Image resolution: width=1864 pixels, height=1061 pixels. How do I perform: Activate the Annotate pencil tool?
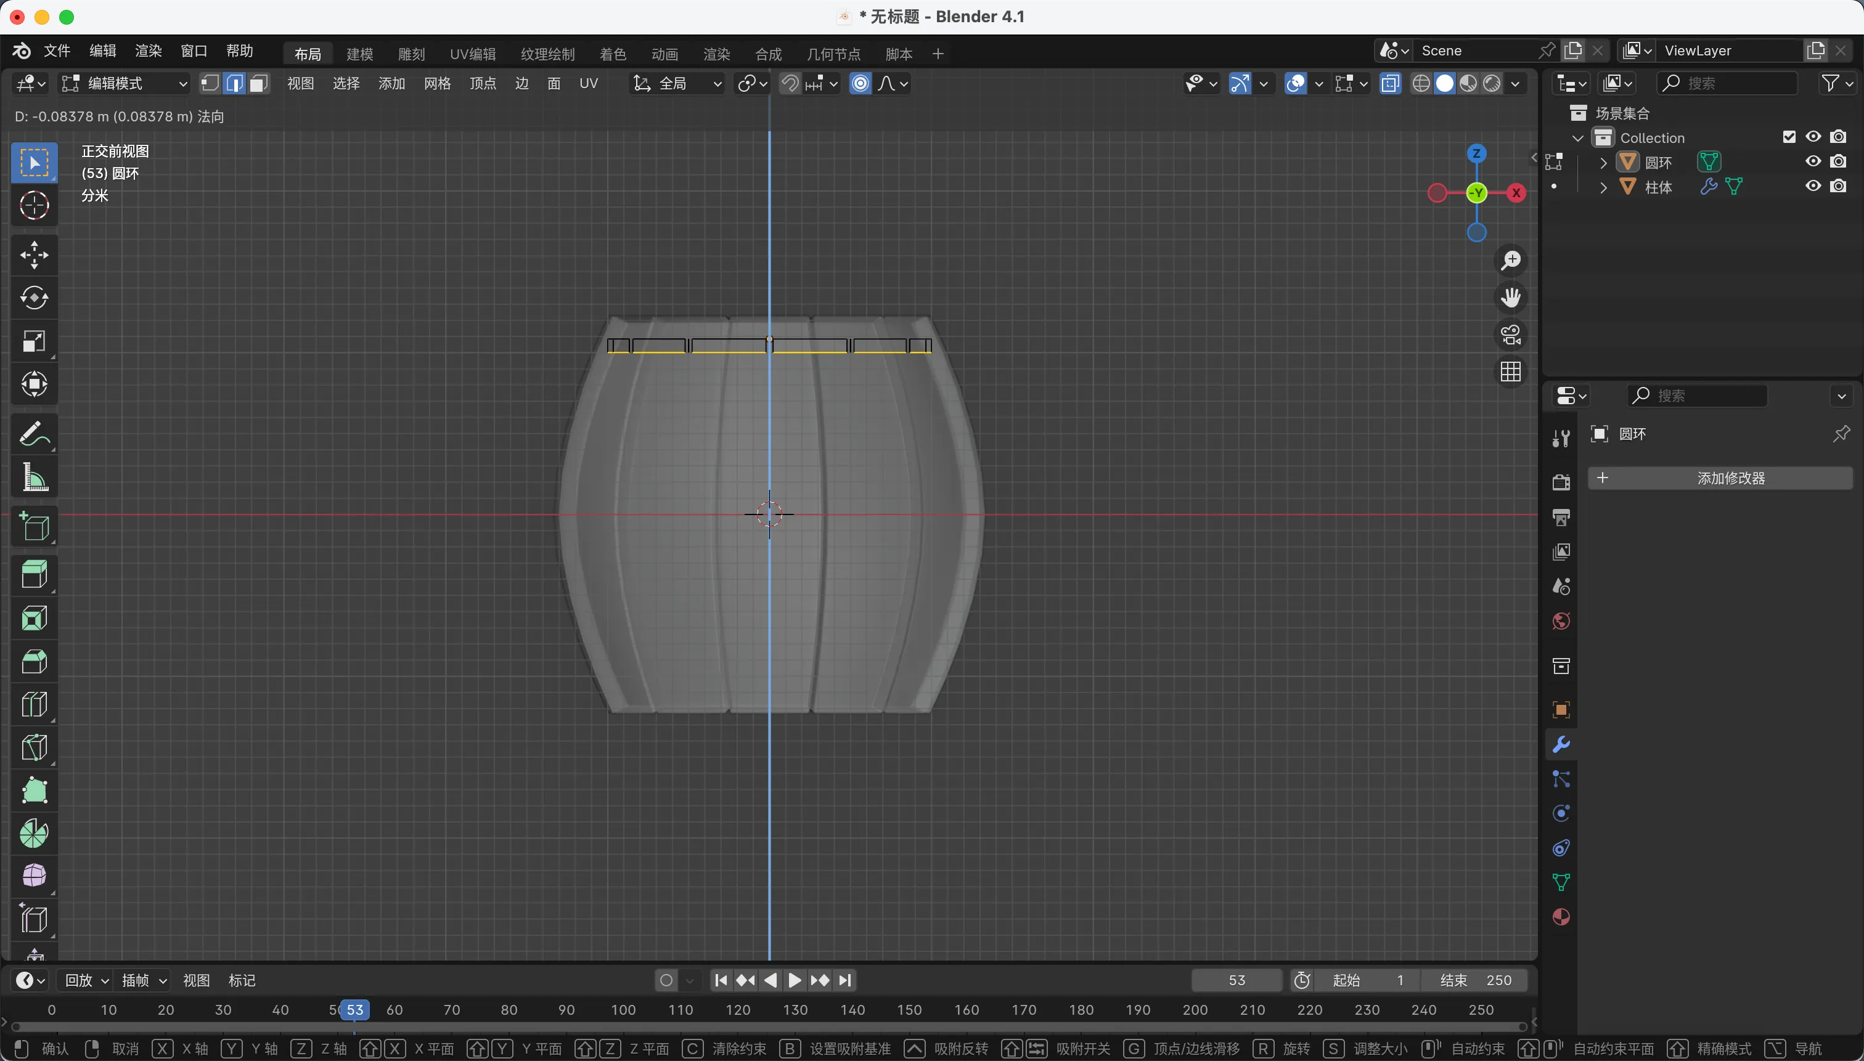pyautogui.click(x=35, y=434)
